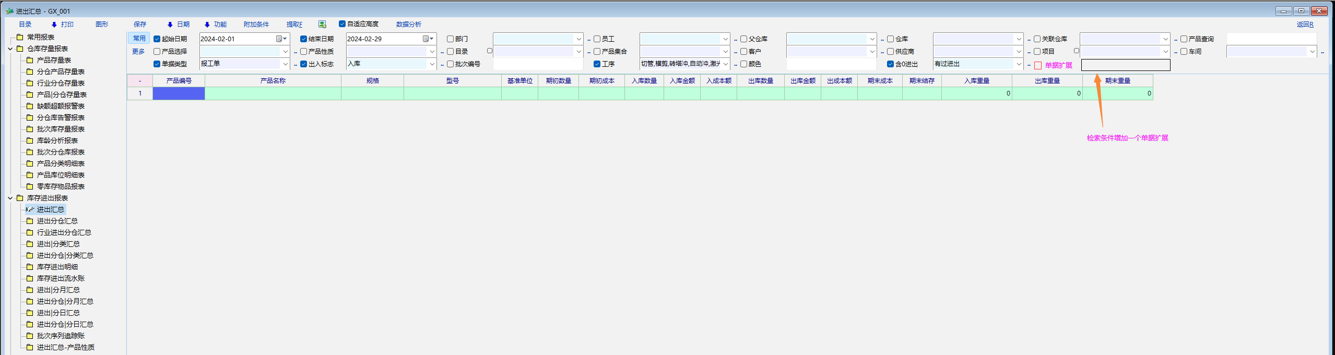Click the green export icon beside 提取
The width and height of the screenshot is (1335, 355).
click(322, 25)
